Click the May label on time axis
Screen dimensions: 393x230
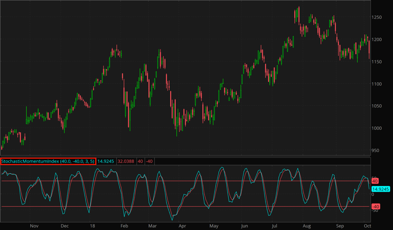214,226
